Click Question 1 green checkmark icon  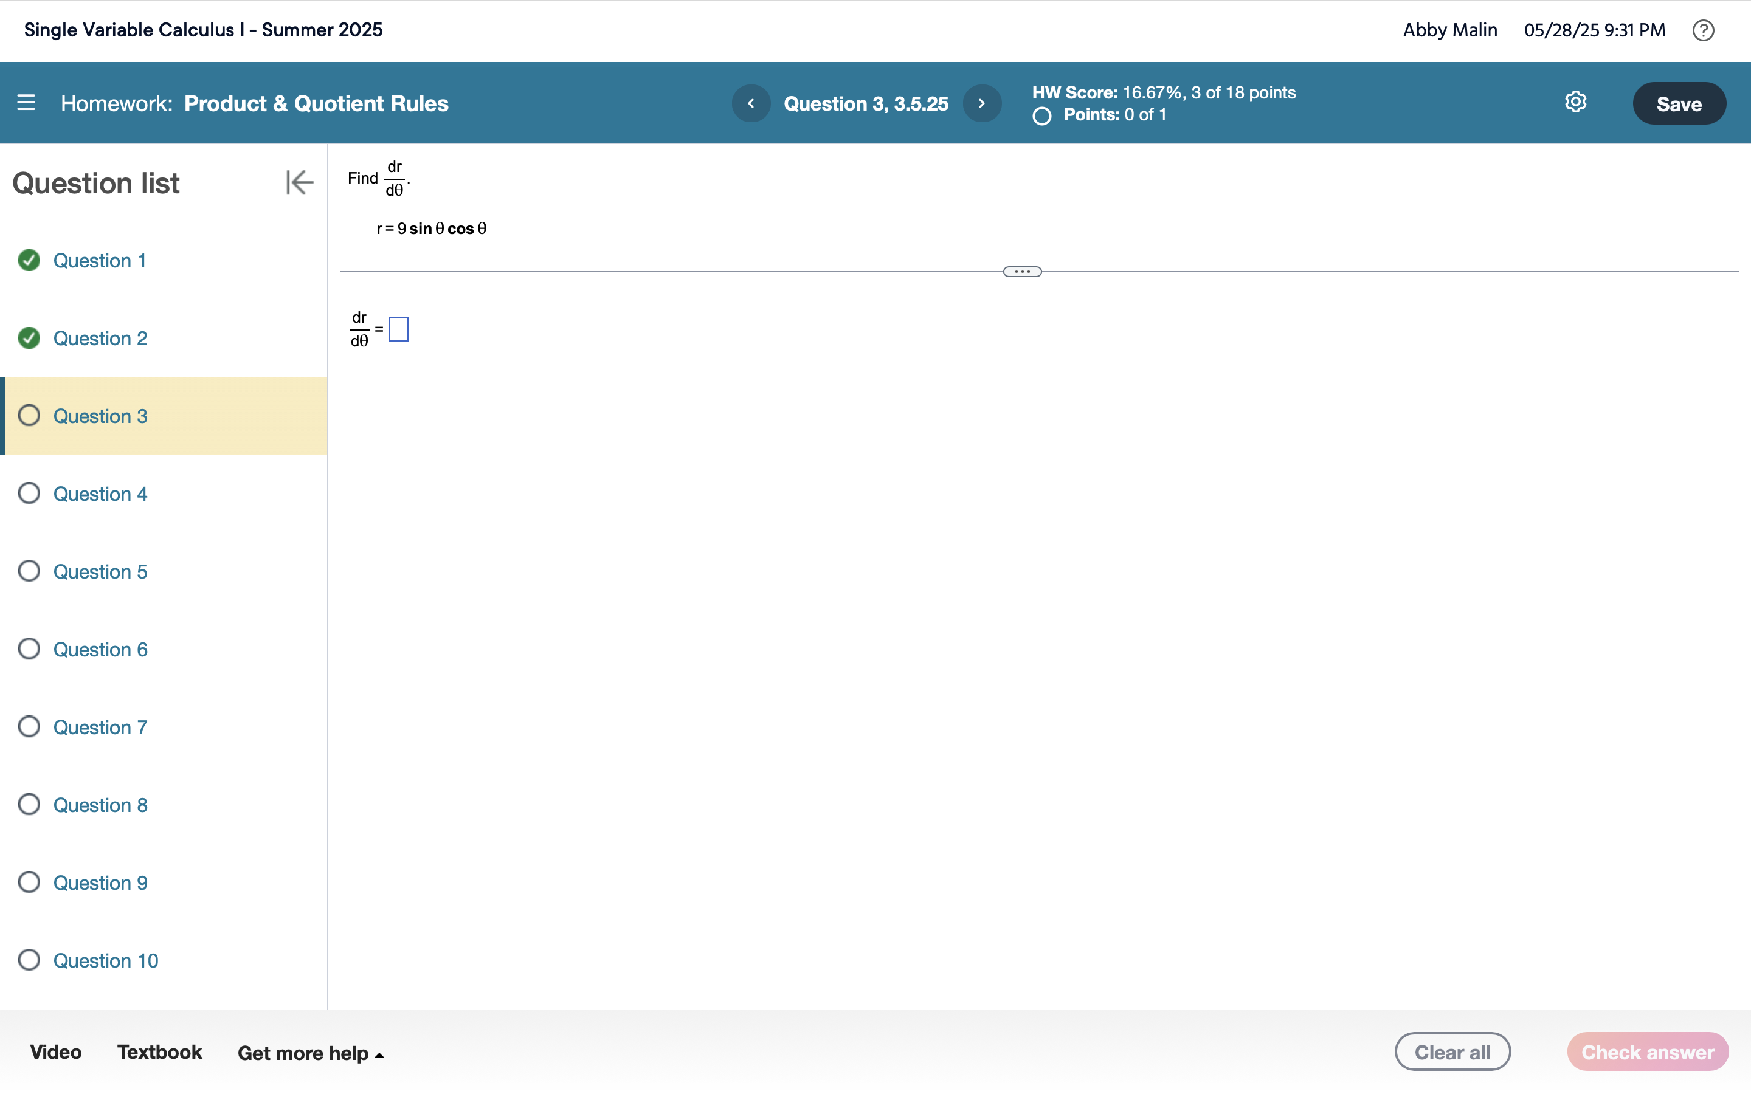(x=29, y=261)
